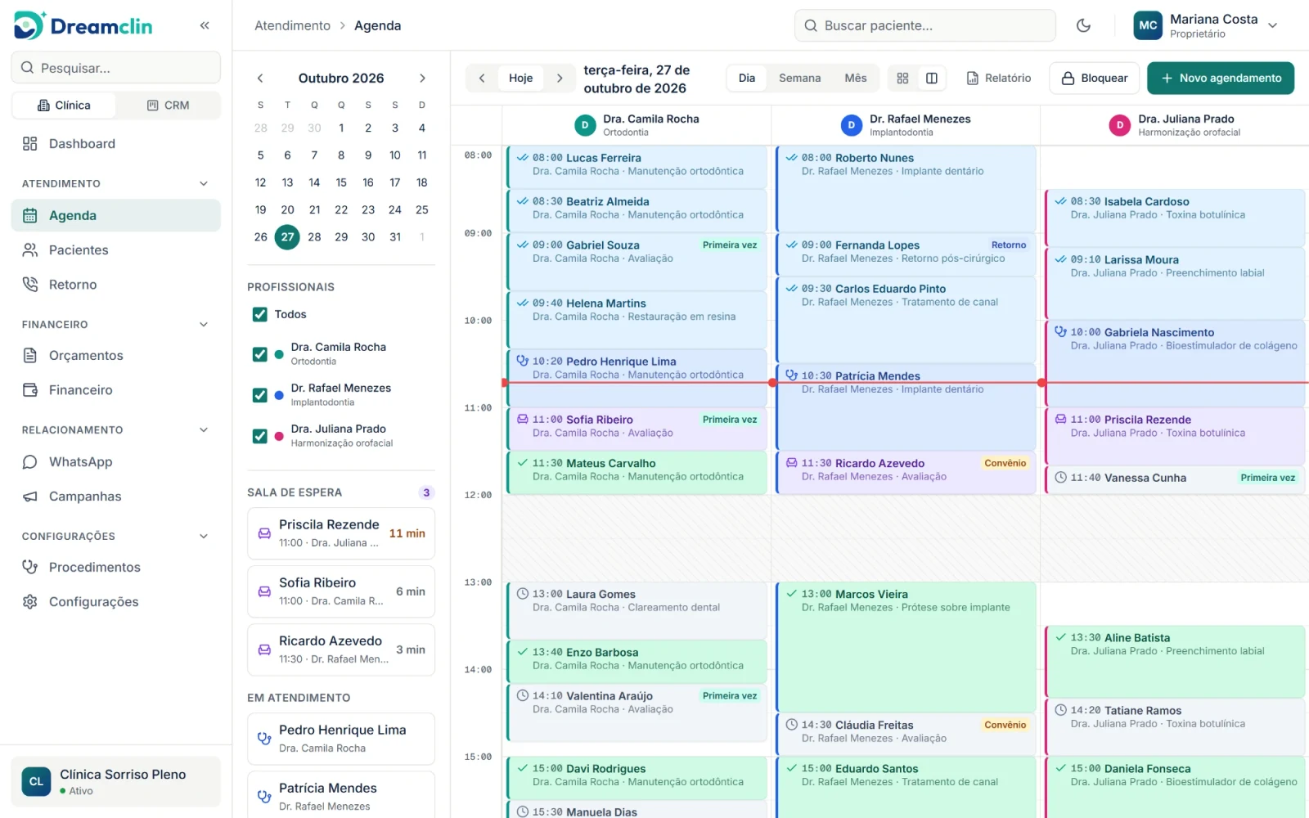Switch to column layout view icon
This screenshot has height=818, width=1309.
pos(931,79)
